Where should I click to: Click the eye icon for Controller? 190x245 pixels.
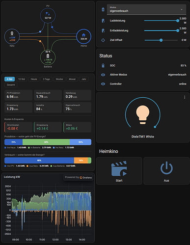click(103, 84)
